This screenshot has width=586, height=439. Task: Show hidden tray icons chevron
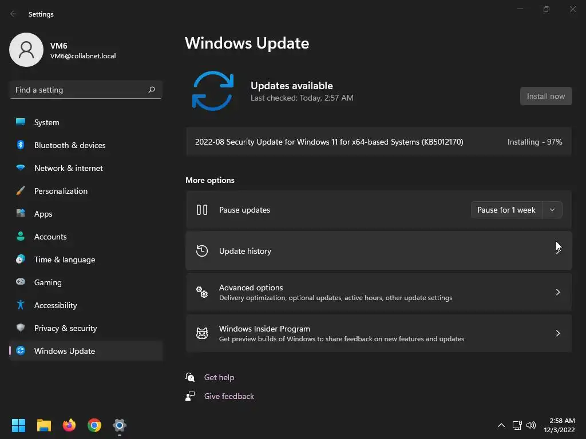[x=501, y=425]
